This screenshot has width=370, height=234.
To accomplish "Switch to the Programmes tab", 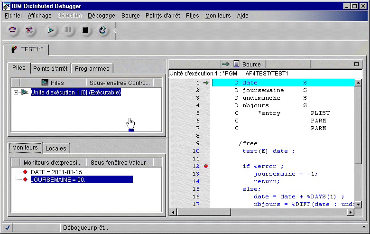I will click(x=92, y=68).
